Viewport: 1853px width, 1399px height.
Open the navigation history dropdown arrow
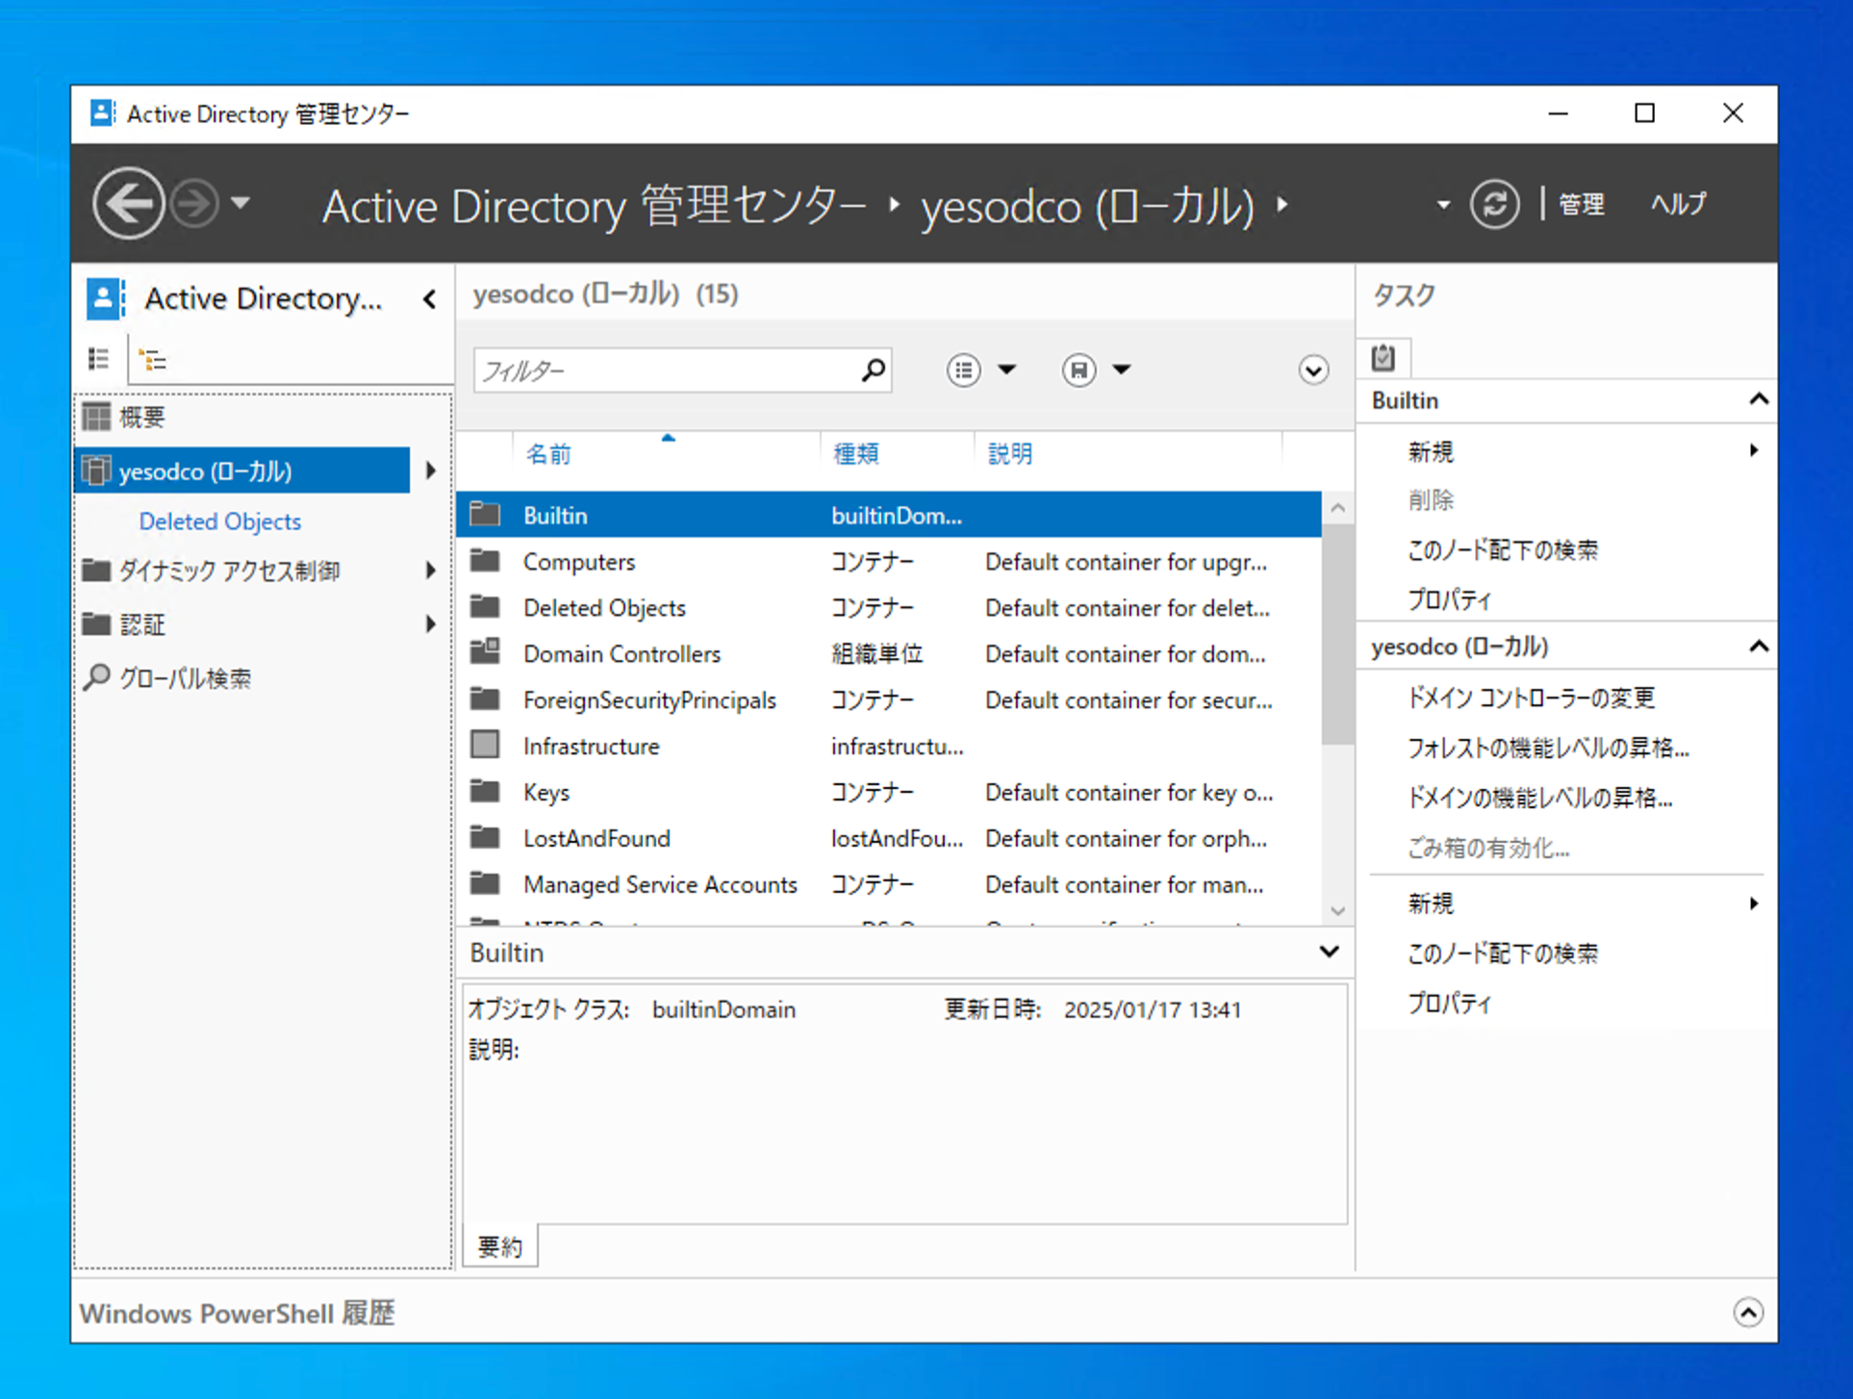[241, 203]
